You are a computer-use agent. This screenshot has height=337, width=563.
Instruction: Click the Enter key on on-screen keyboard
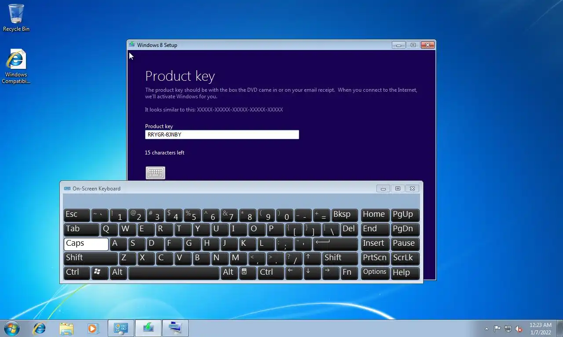335,244
